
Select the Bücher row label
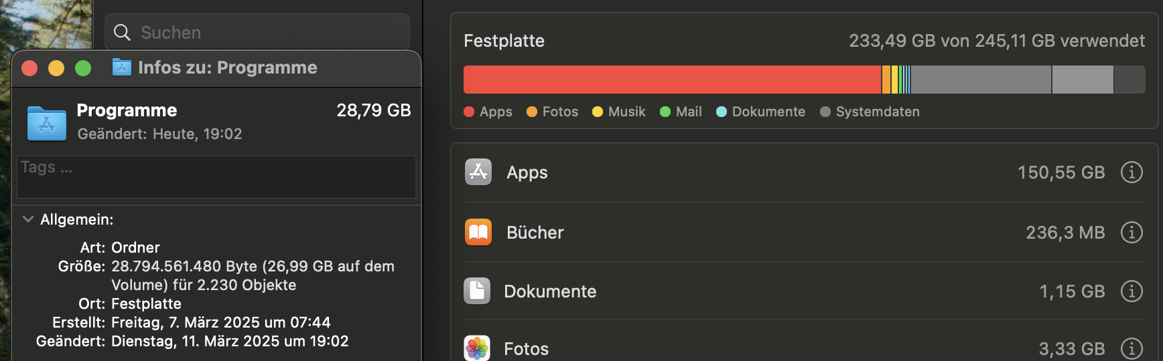point(535,233)
